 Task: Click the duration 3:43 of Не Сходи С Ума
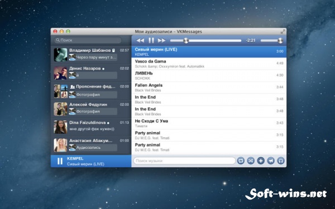pos(280,123)
